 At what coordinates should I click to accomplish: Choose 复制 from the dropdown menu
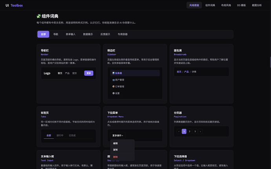pyautogui.click(x=123, y=150)
